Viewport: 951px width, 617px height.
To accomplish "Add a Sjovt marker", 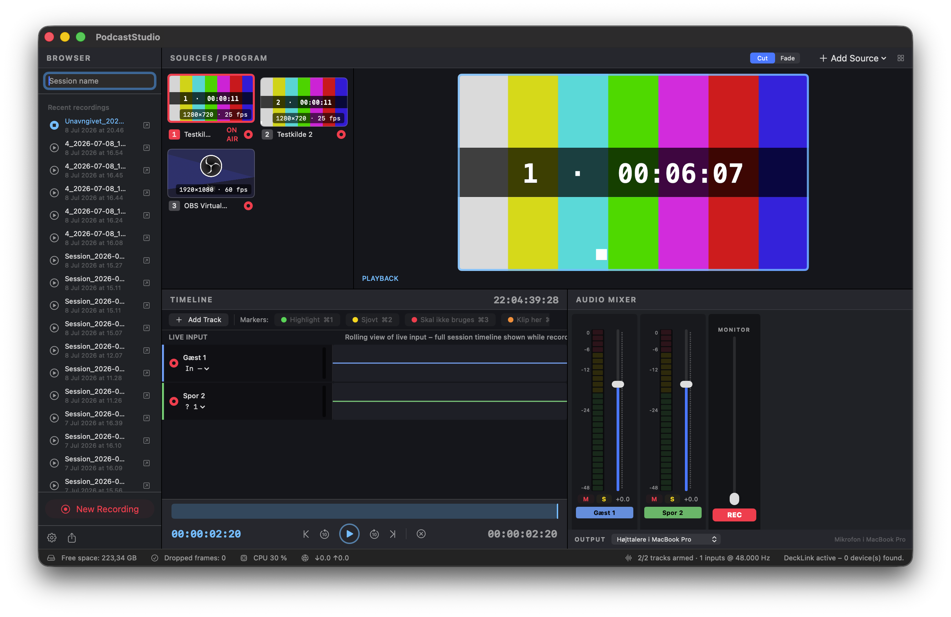I will [x=372, y=320].
